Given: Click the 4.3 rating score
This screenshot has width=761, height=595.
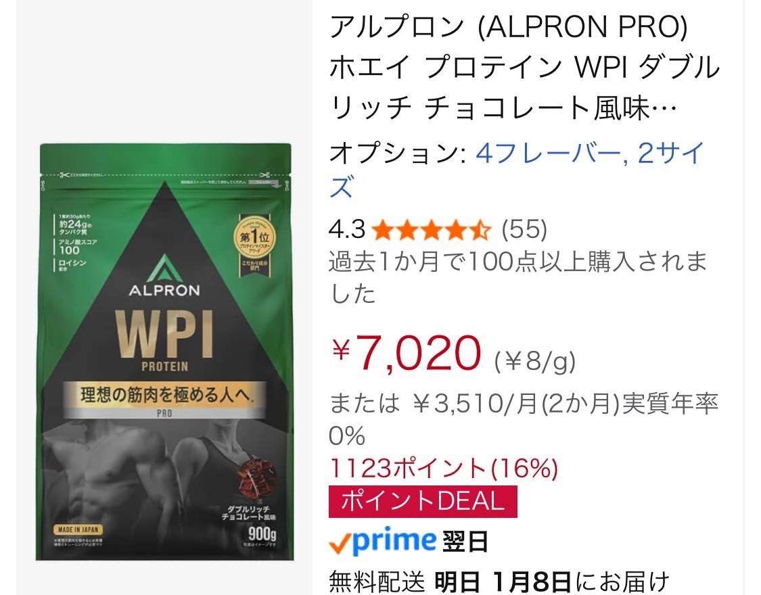Looking at the screenshot, I should (346, 229).
